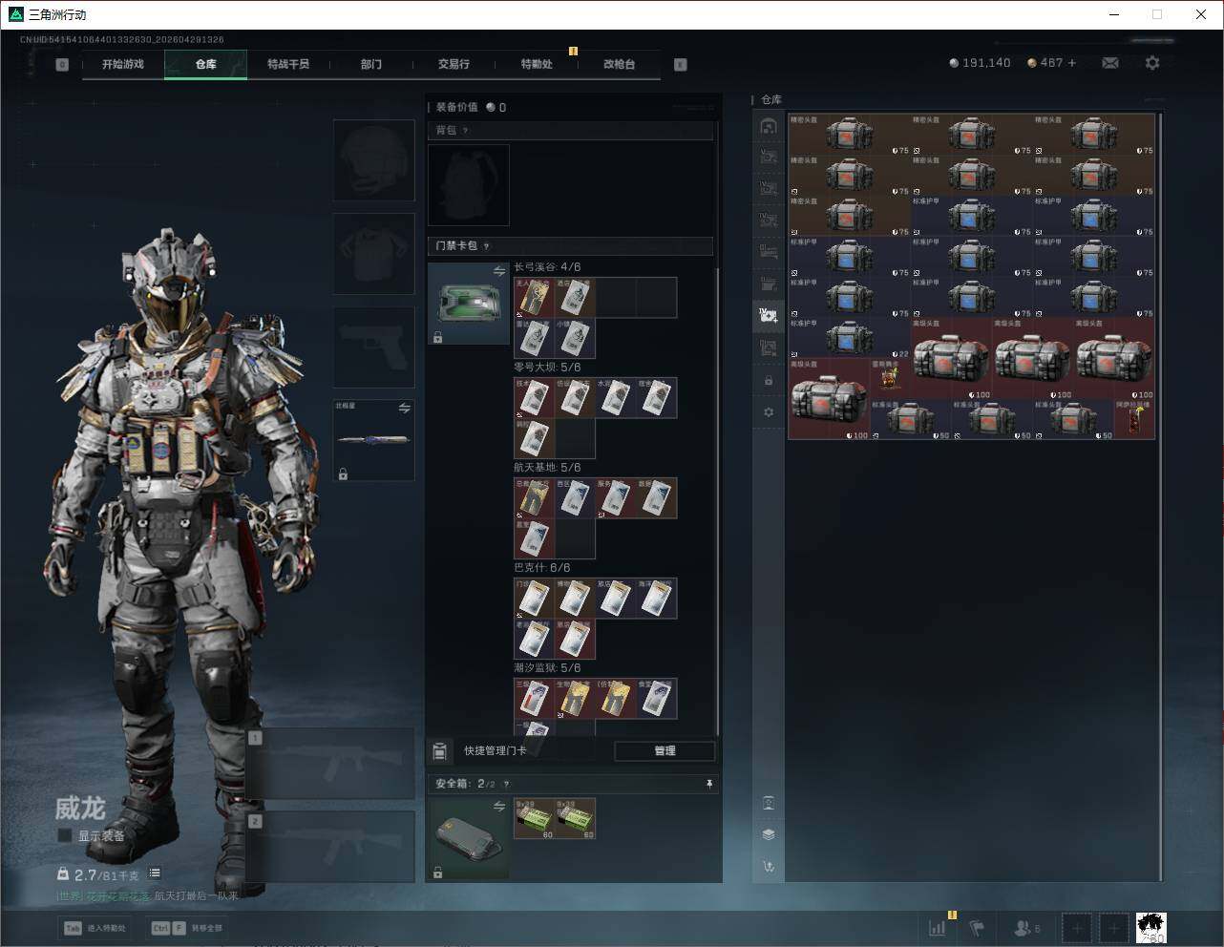Select the first warehouse sidebar category icon
This screenshot has width=1224, height=947.
coord(769,126)
